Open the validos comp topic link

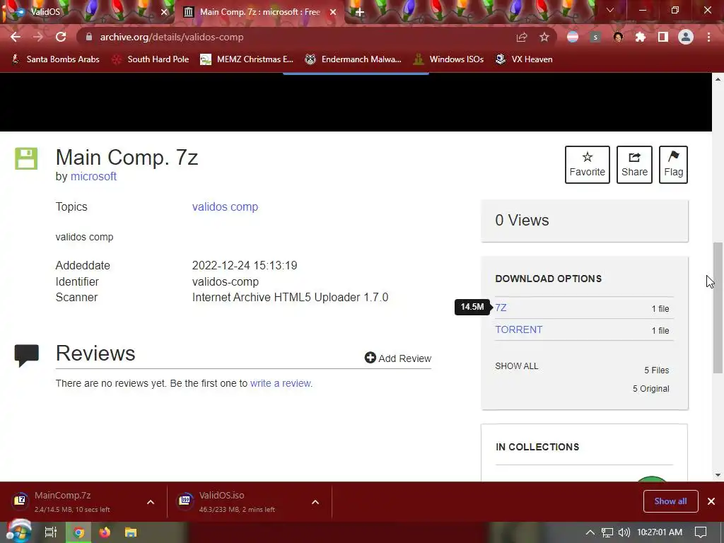click(225, 207)
